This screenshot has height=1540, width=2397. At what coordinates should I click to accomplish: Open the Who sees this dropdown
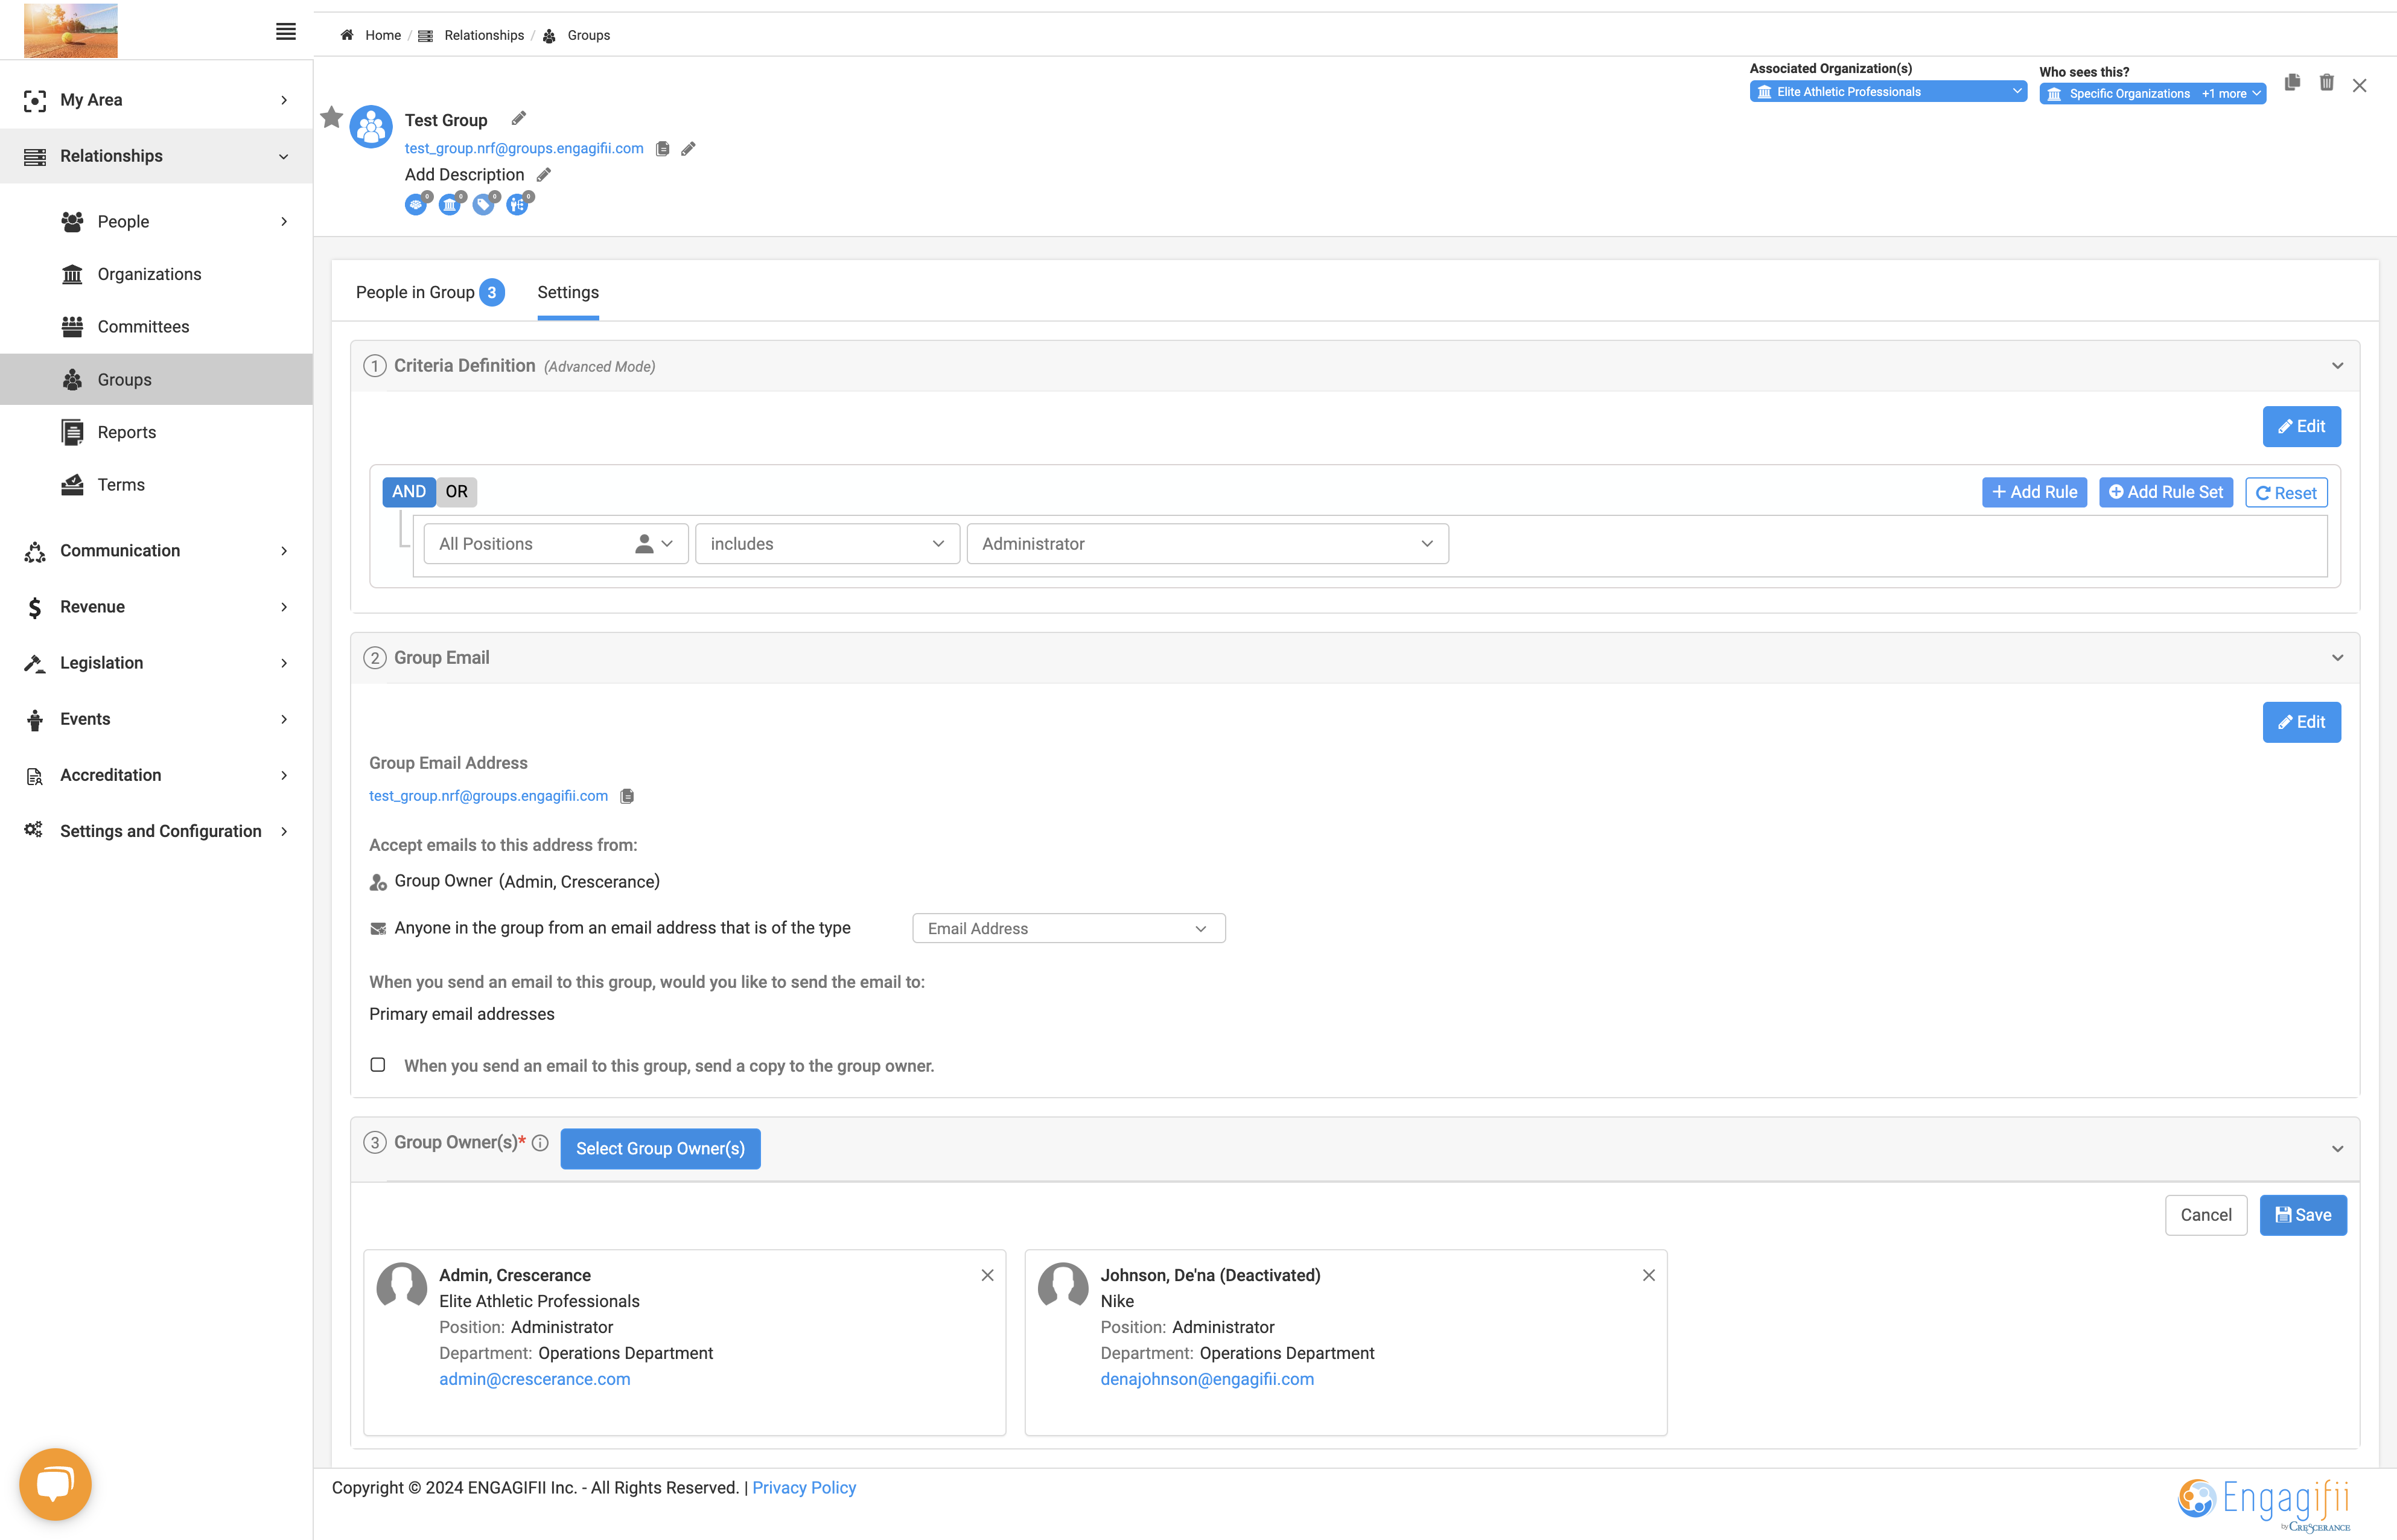point(2153,94)
